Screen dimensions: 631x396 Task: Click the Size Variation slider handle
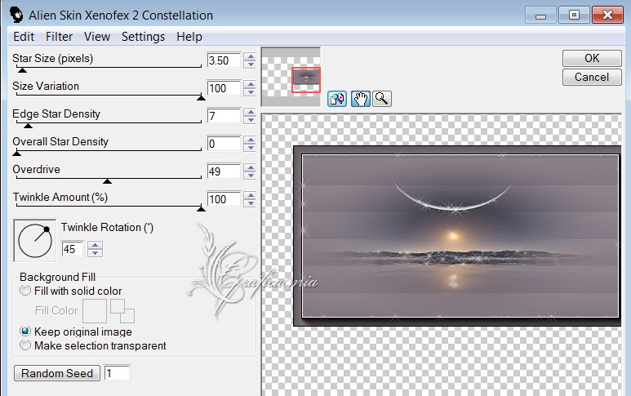[x=201, y=98]
